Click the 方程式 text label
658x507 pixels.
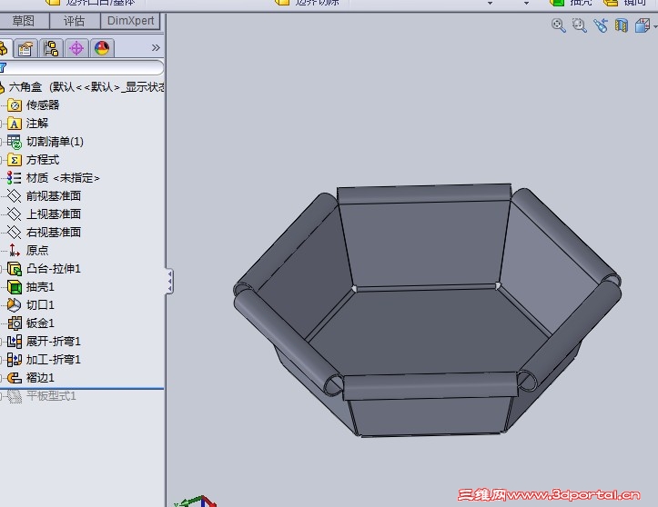pyautogui.click(x=43, y=160)
